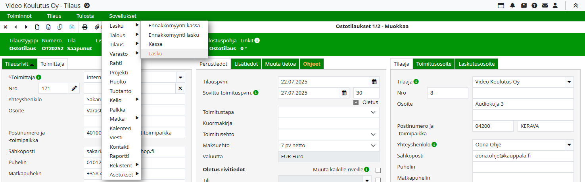
Task: Click the print icon in the toolbar
Action: (x=84, y=27)
